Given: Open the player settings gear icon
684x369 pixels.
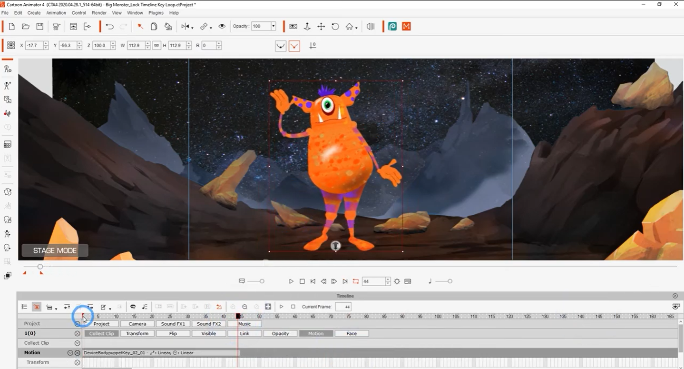Looking at the screenshot, I should point(397,281).
